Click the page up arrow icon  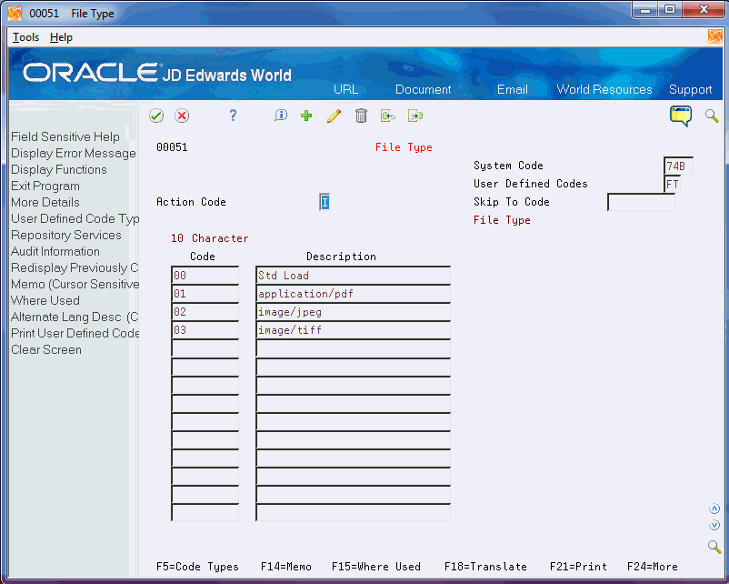click(x=714, y=509)
